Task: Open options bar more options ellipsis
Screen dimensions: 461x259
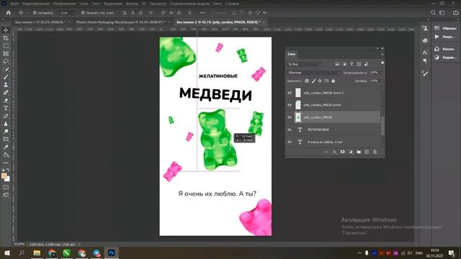Action: pyautogui.click(x=202, y=13)
